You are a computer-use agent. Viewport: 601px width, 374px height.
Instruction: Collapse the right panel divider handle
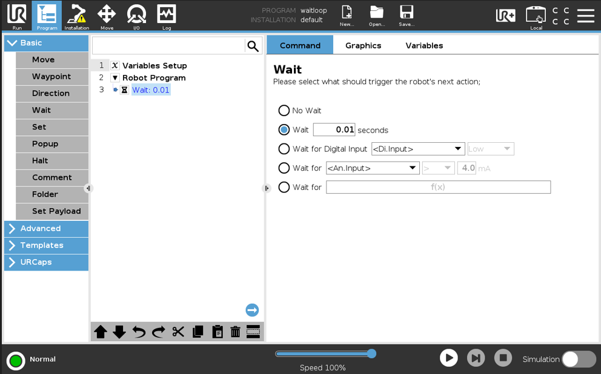267,188
